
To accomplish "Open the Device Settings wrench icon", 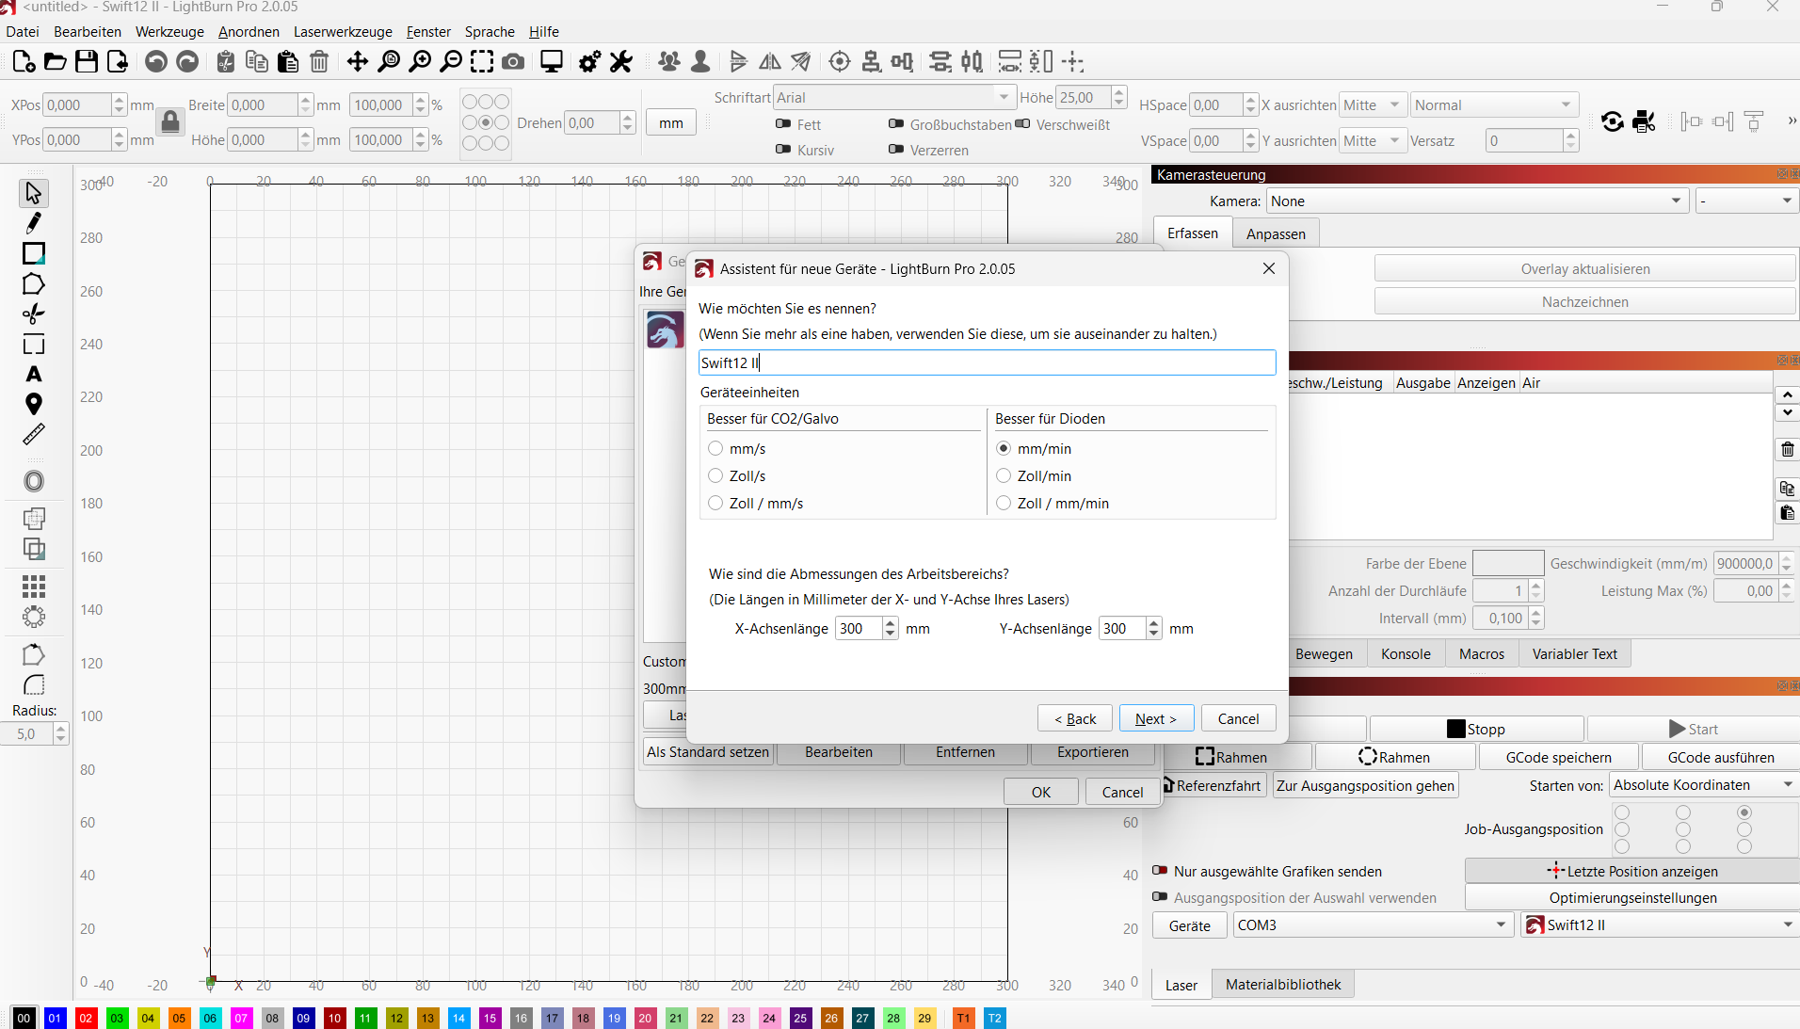I will pyautogui.click(x=621, y=62).
